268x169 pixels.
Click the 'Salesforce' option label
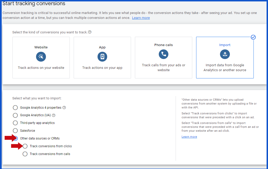click(28, 131)
